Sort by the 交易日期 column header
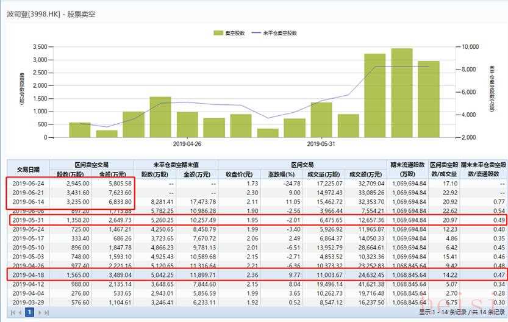508x322 pixels. 28,170
